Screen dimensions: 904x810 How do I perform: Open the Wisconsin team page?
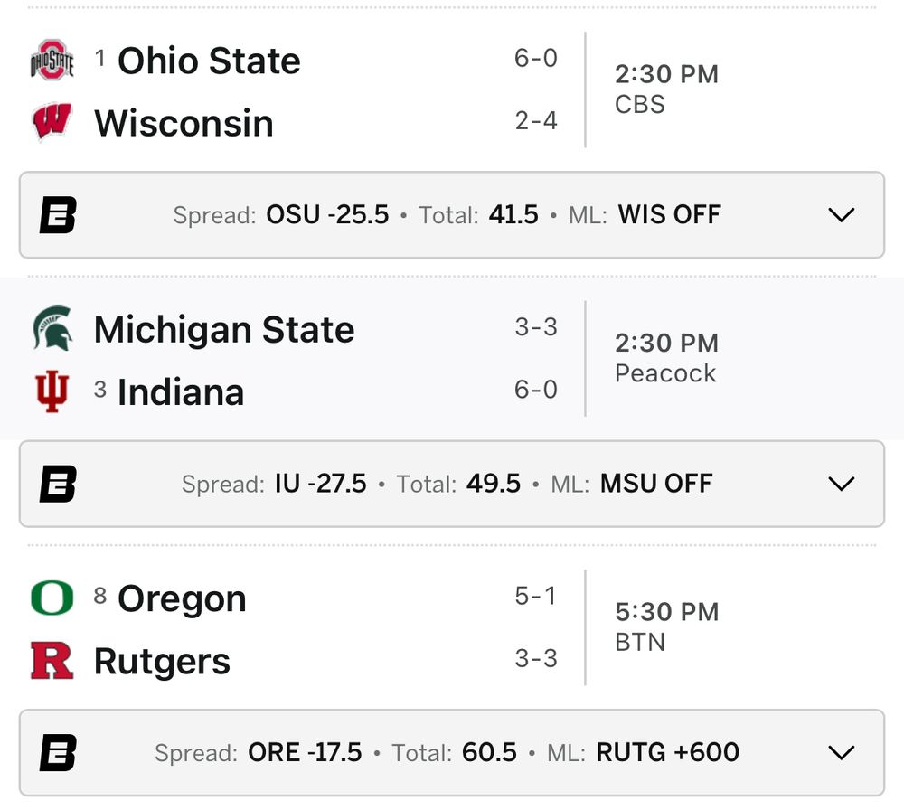coord(184,123)
